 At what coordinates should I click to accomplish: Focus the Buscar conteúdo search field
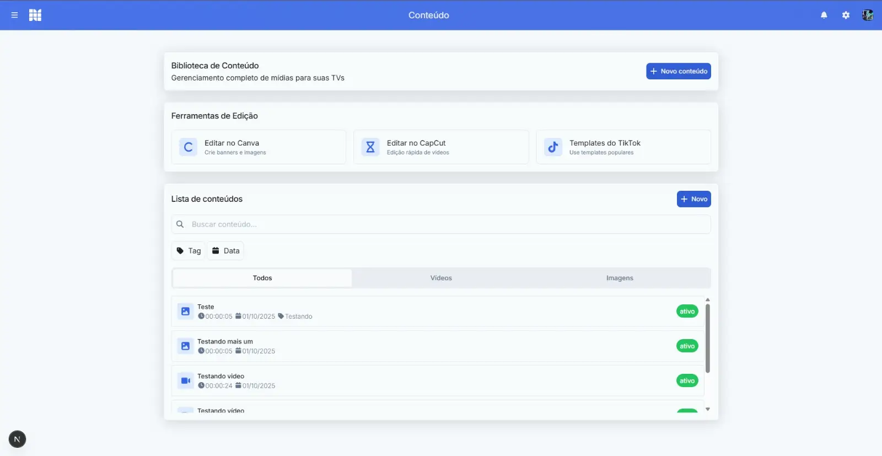[x=441, y=224]
